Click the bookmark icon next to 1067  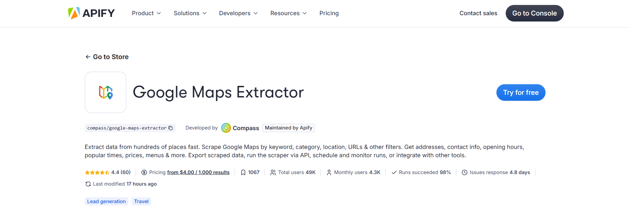(243, 172)
